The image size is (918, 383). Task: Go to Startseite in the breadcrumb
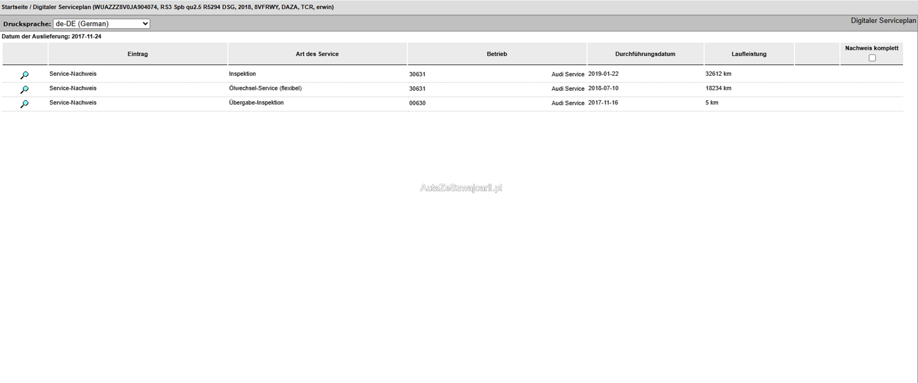tap(15, 7)
